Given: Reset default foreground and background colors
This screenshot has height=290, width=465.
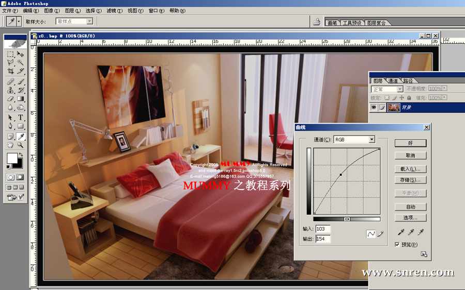Looking at the screenshot, I should click(8, 167).
